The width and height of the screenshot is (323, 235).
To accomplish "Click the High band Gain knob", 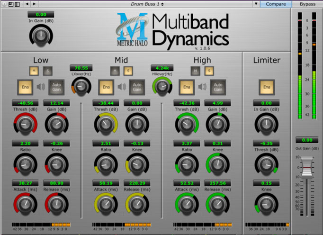I will tap(218, 124).
